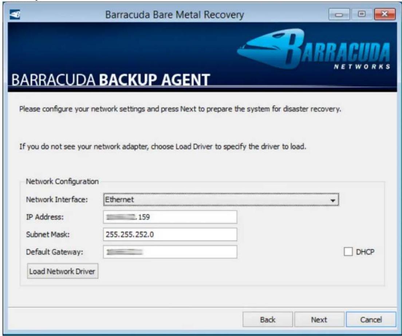Click the Barracuda Networks fish logo

tap(314, 50)
